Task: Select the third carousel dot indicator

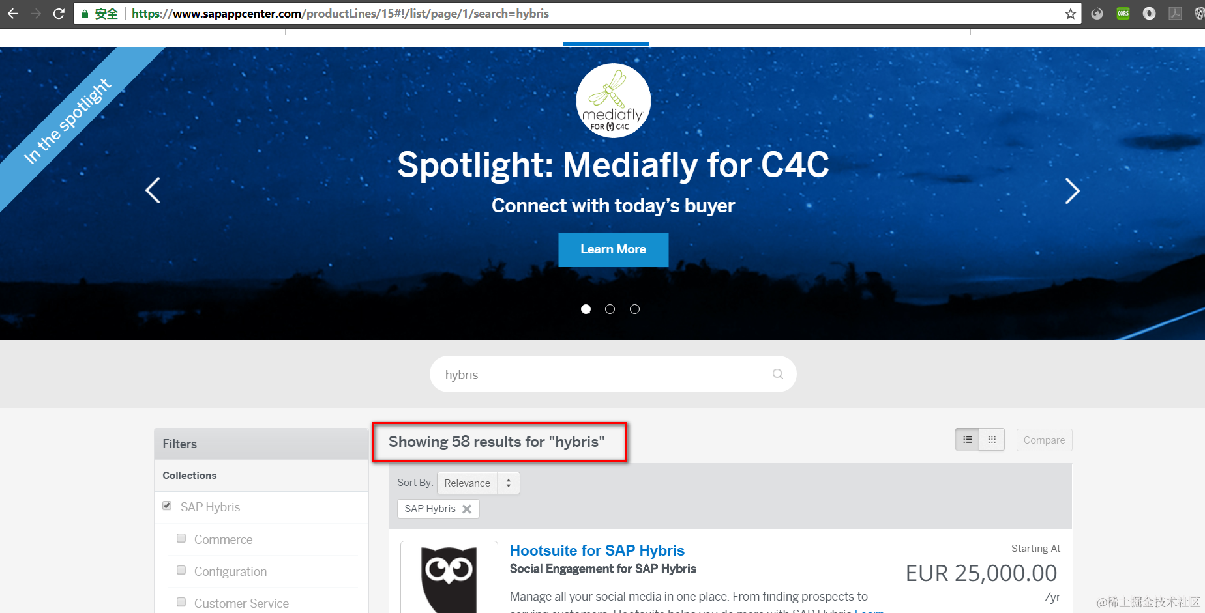Action: pos(634,309)
